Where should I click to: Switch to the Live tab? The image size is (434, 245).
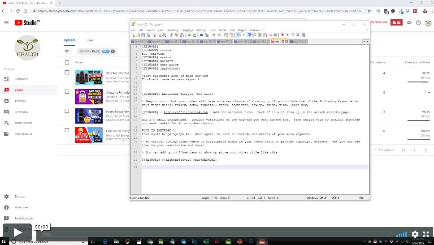point(90,40)
